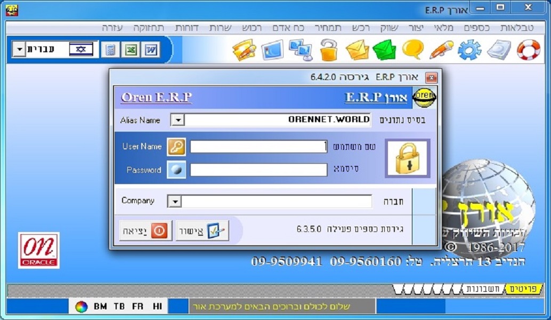Screen dimensions: 551x320
Task: Click the color wheel status bar icon
Action: pos(81,307)
